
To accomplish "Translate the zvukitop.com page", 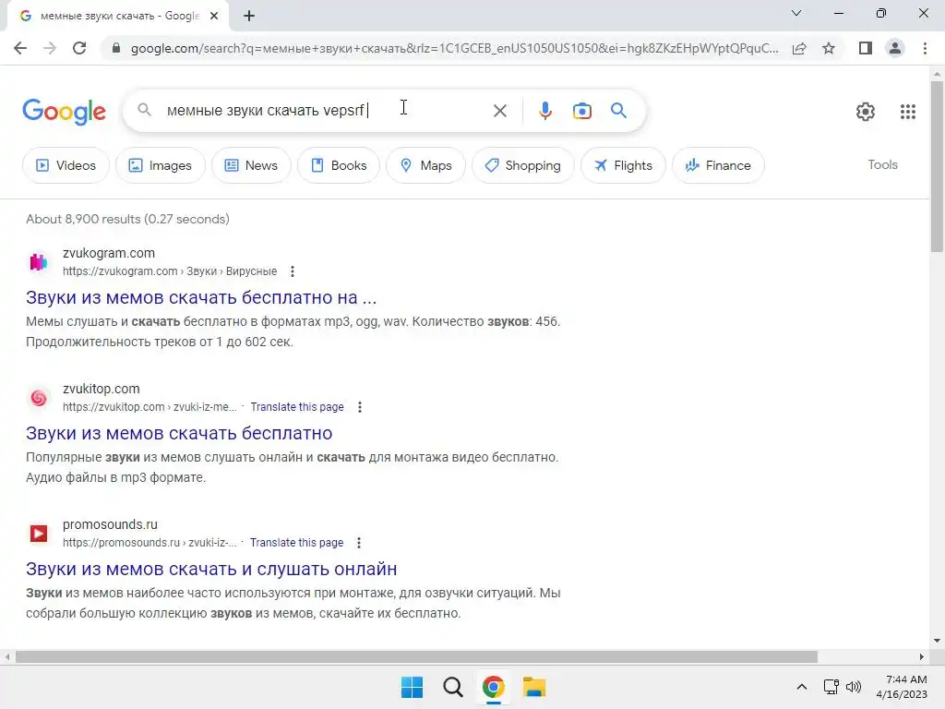I will (x=297, y=407).
